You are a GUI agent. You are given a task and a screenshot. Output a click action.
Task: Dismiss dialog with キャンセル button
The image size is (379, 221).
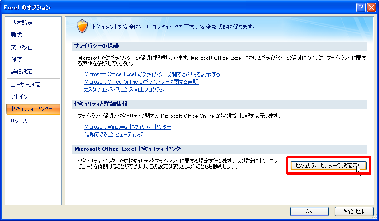point(354,212)
